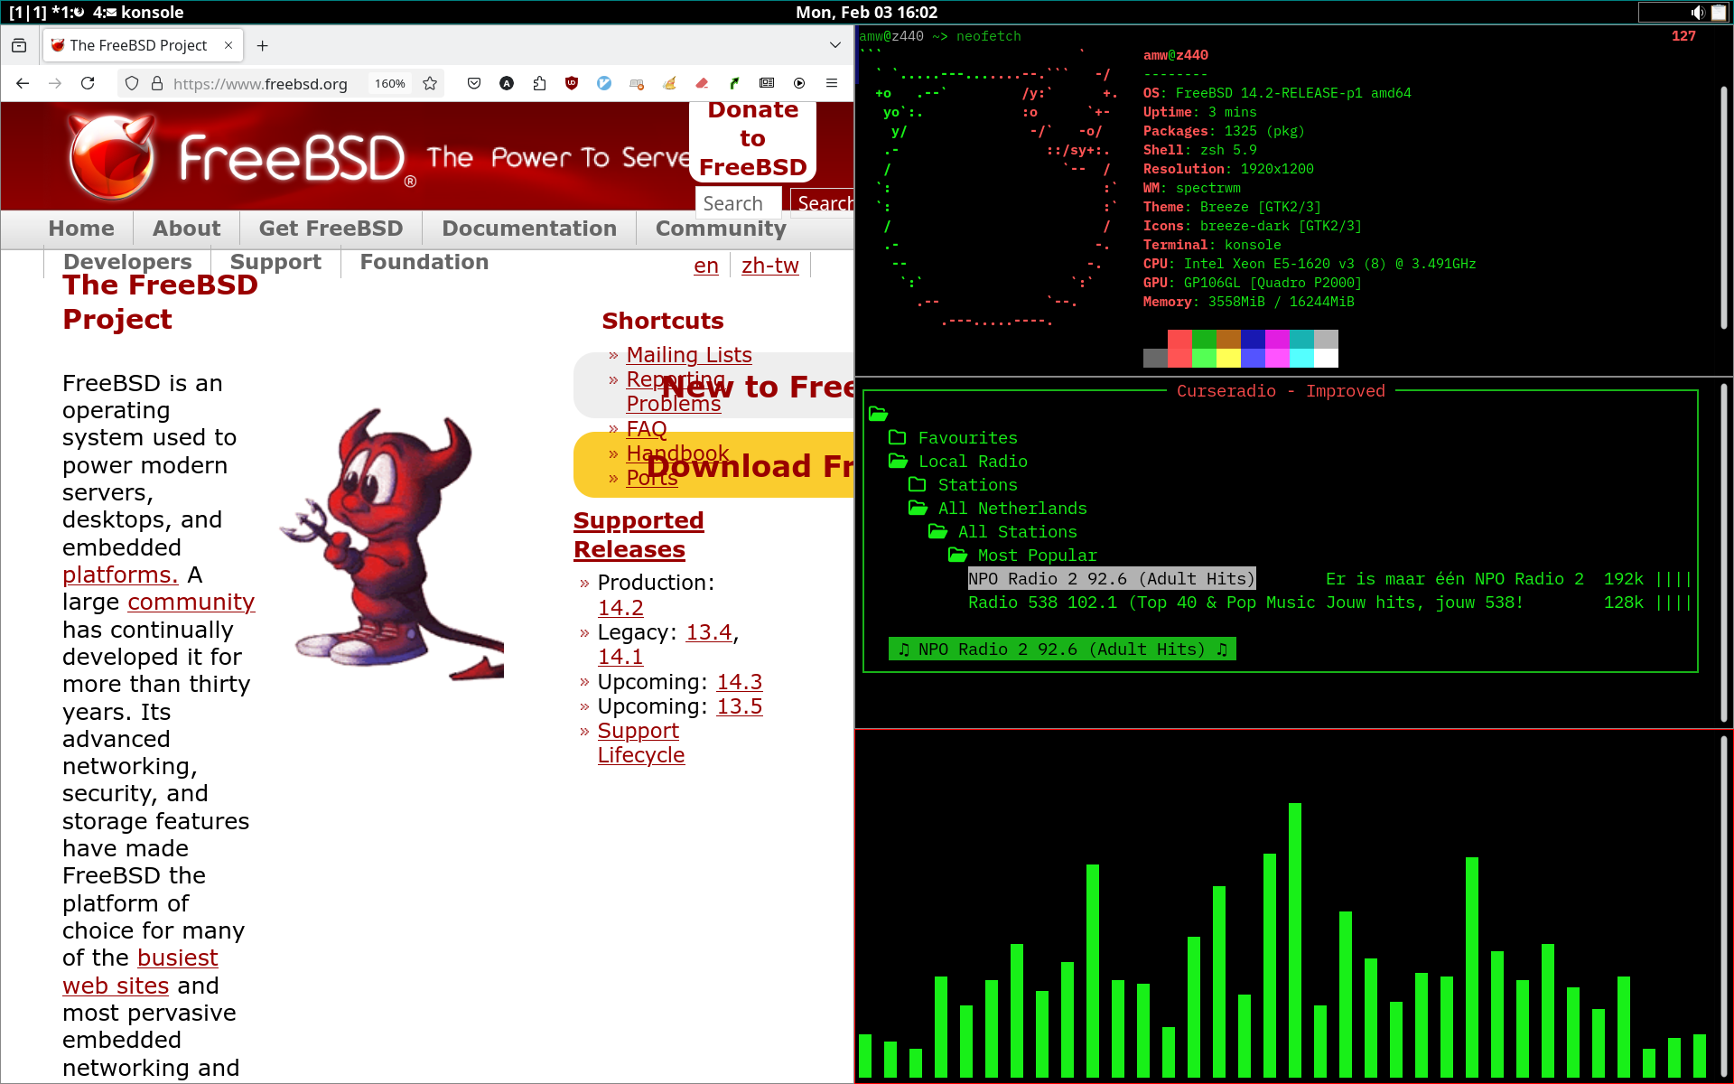1734x1084 pixels.
Task: Collapse the All Netherlands folder
Action: pyautogui.click(x=918, y=509)
